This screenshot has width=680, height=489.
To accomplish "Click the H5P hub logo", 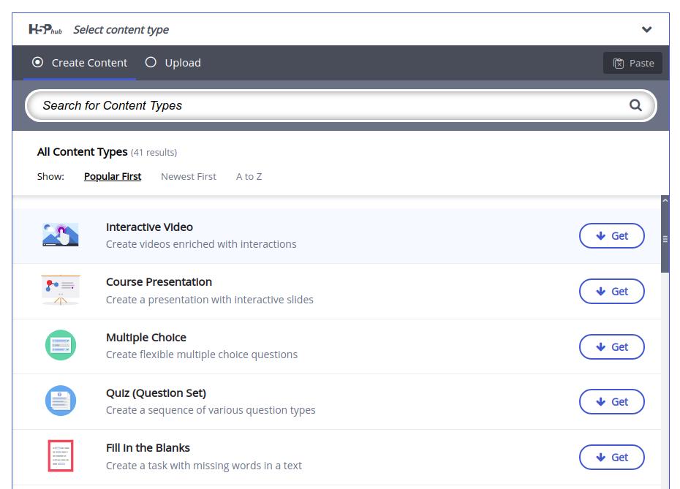I will click(x=45, y=30).
